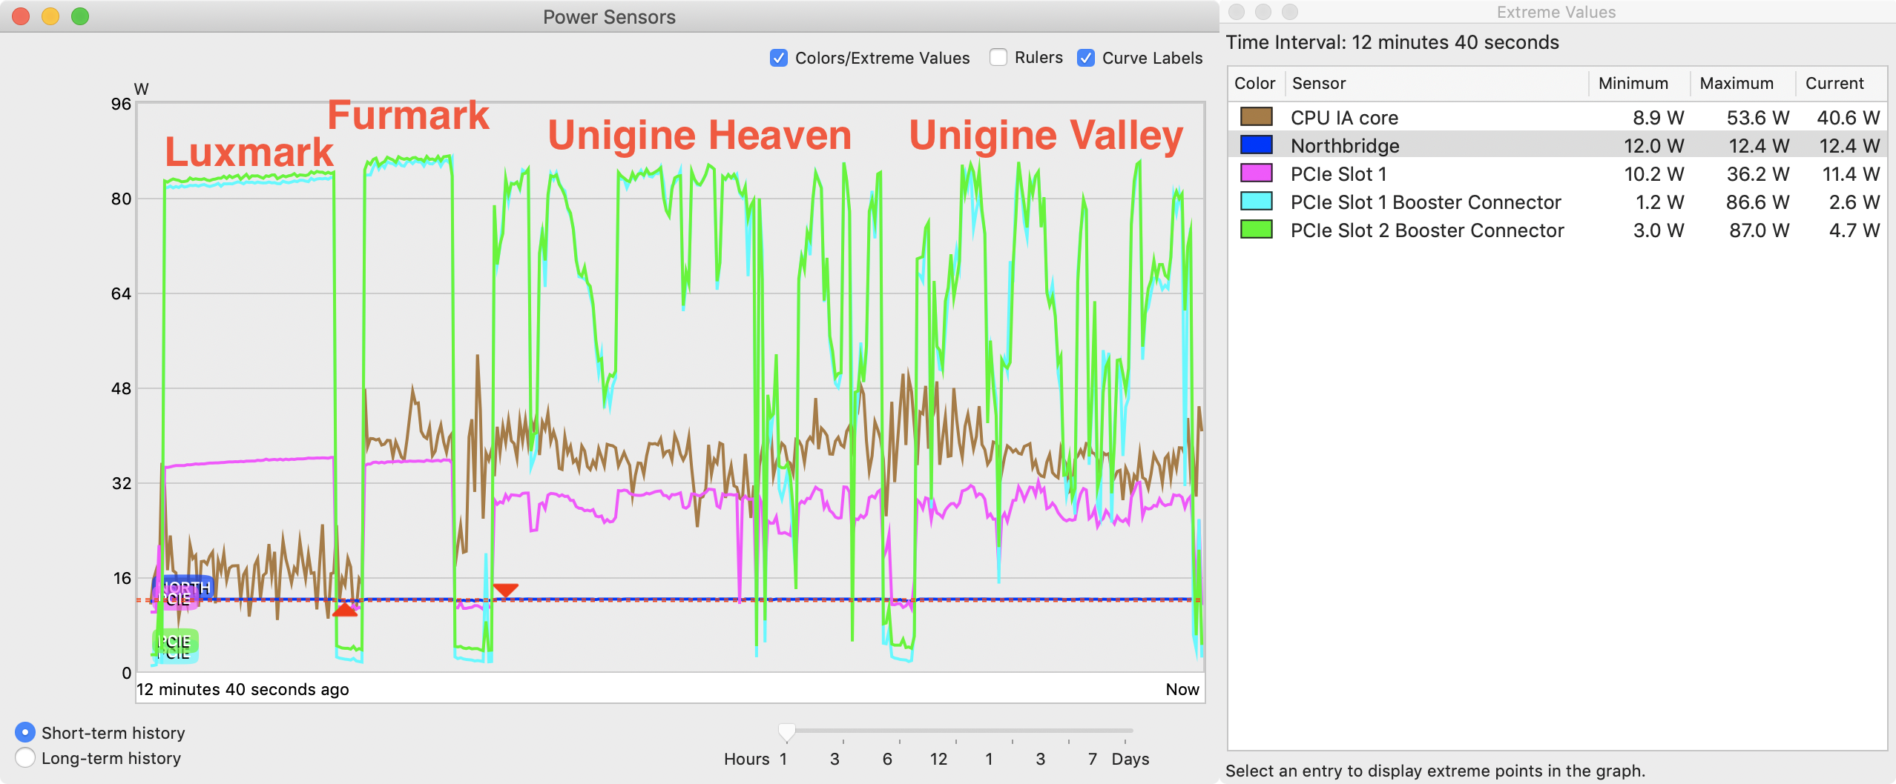1896x784 pixels.
Task: Click the CPU IA core maximum value 53.6 W
Action: tap(1757, 118)
